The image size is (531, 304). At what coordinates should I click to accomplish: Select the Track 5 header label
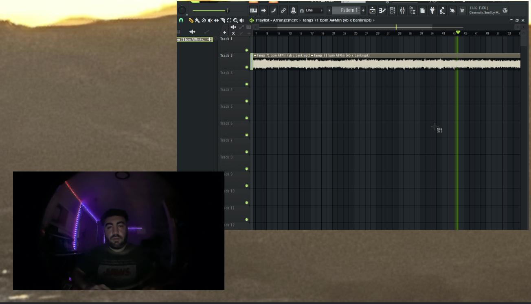coord(226,106)
